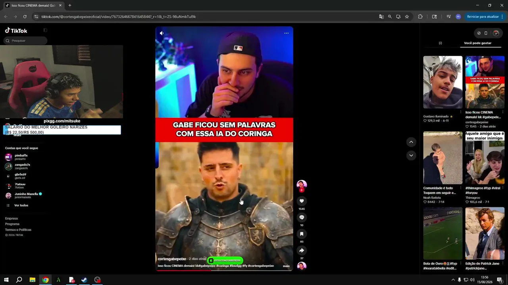508x285 pixels.
Task: Switch to the info (i) tab
Action: tap(440, 43)
